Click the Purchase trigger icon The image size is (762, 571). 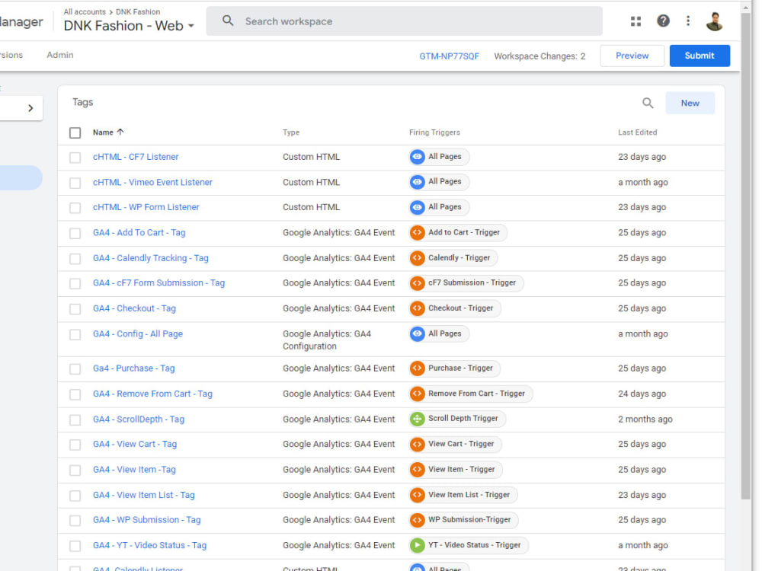click(x=417, y=368)
